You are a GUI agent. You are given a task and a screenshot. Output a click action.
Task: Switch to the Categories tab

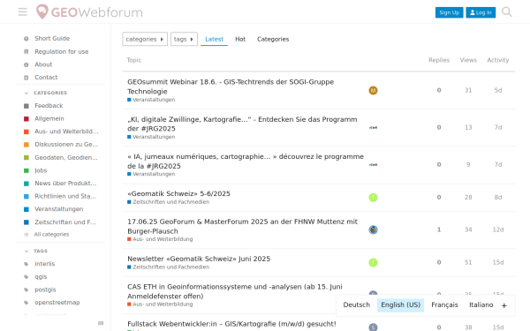click(x=273, y=39)
